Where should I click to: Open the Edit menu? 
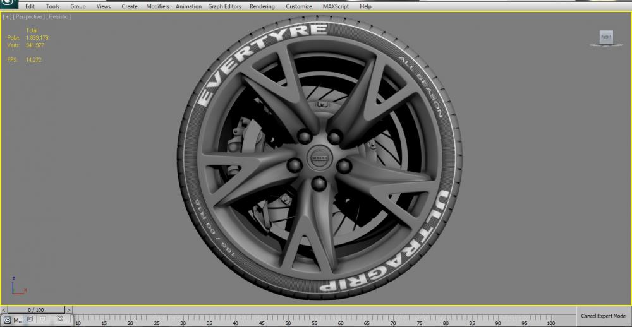click(30, 6)
